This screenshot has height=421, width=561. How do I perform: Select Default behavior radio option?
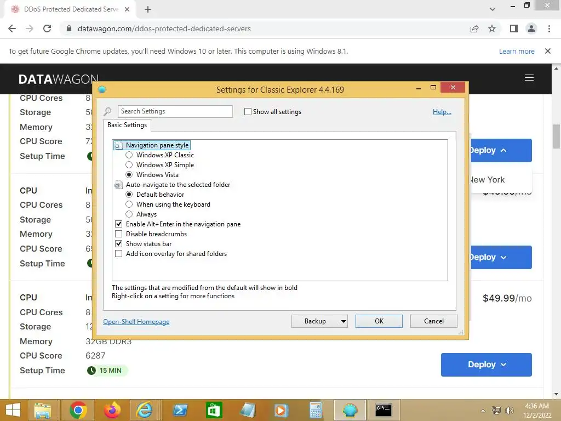click(129, 195)
